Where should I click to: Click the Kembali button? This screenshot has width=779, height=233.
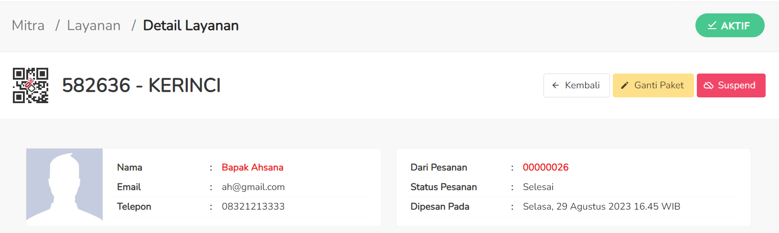(576, 85)
